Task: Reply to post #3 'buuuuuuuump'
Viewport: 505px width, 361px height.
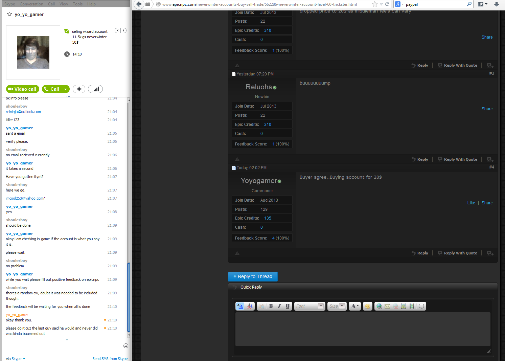Action: [x=420, y=159]
